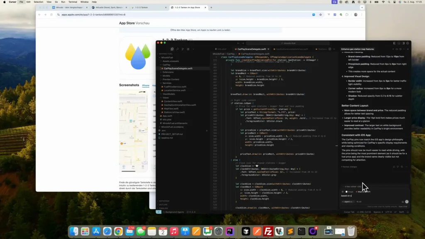Screen dimensions: 425x239
Task: Open the Trash from the Dock
Action: (351, 231)
